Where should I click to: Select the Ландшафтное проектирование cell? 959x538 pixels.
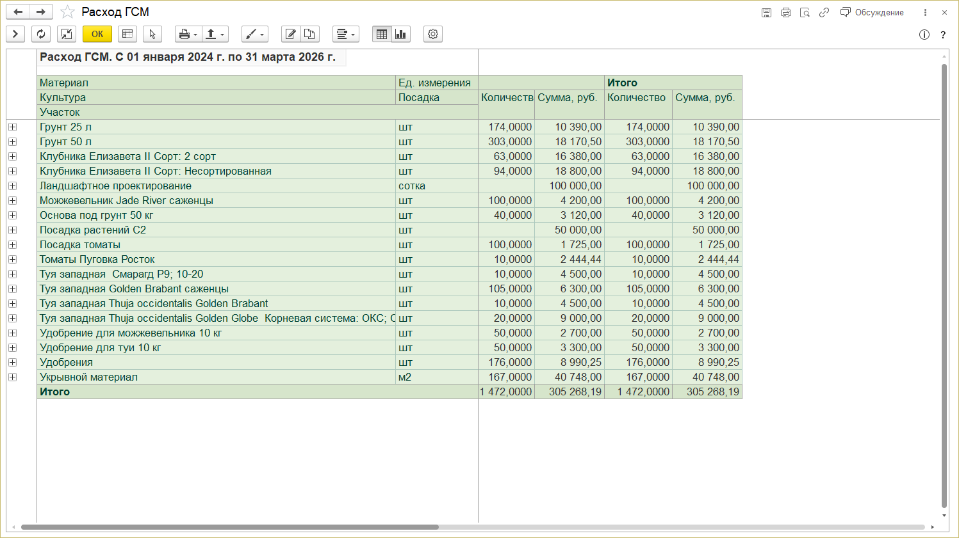[115, 186]
